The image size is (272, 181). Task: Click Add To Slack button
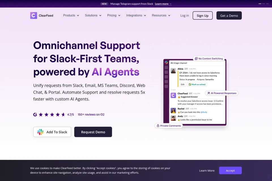(52, 132)
